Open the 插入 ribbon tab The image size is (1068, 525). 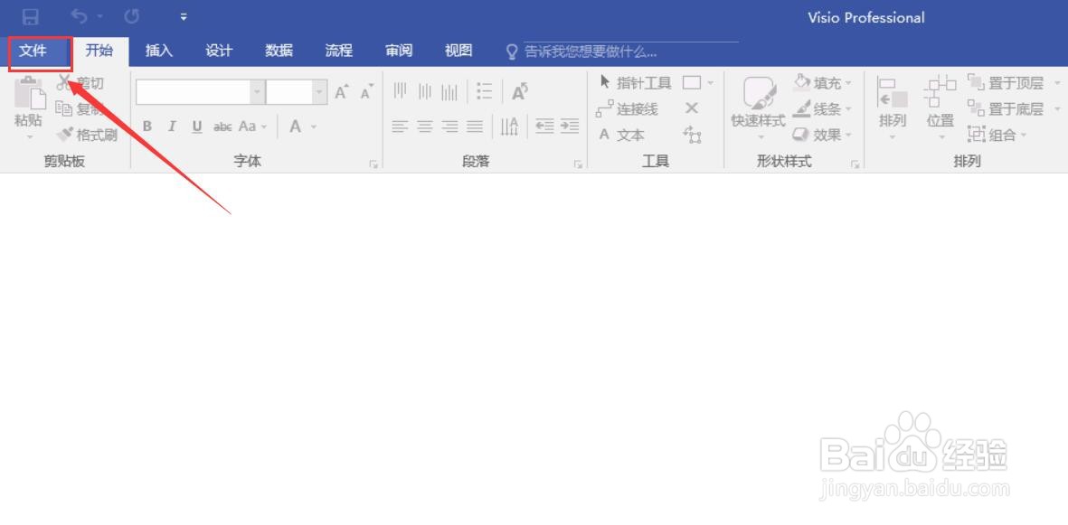[x=158, y=52]
